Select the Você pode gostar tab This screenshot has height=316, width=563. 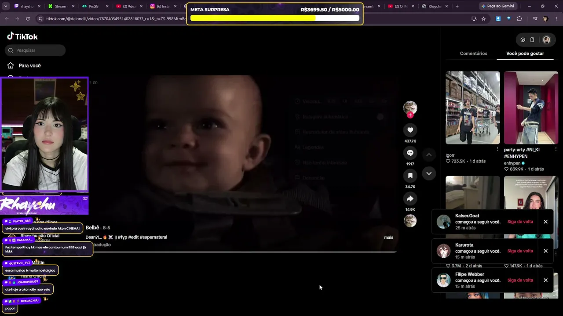click(525, 54)
